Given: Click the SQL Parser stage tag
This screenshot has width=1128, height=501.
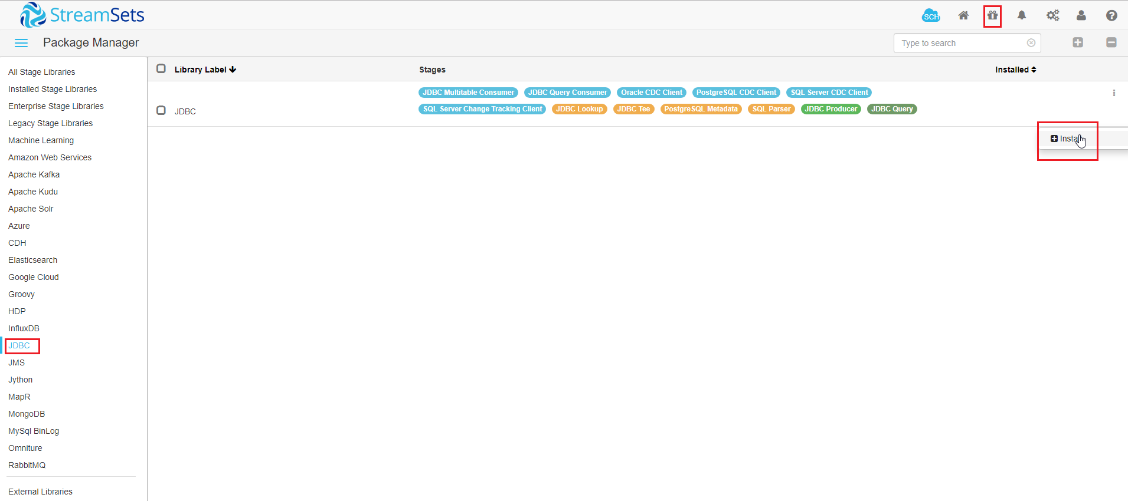Looking at the screenshot, I should tap(771, 109).
